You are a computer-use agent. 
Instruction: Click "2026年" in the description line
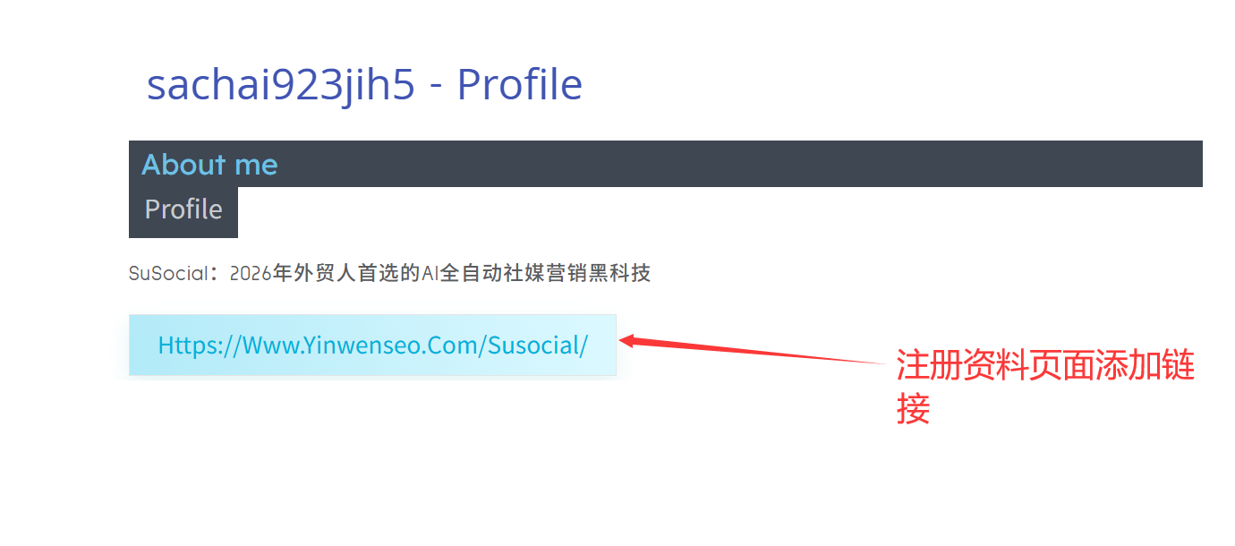[261, 274]
